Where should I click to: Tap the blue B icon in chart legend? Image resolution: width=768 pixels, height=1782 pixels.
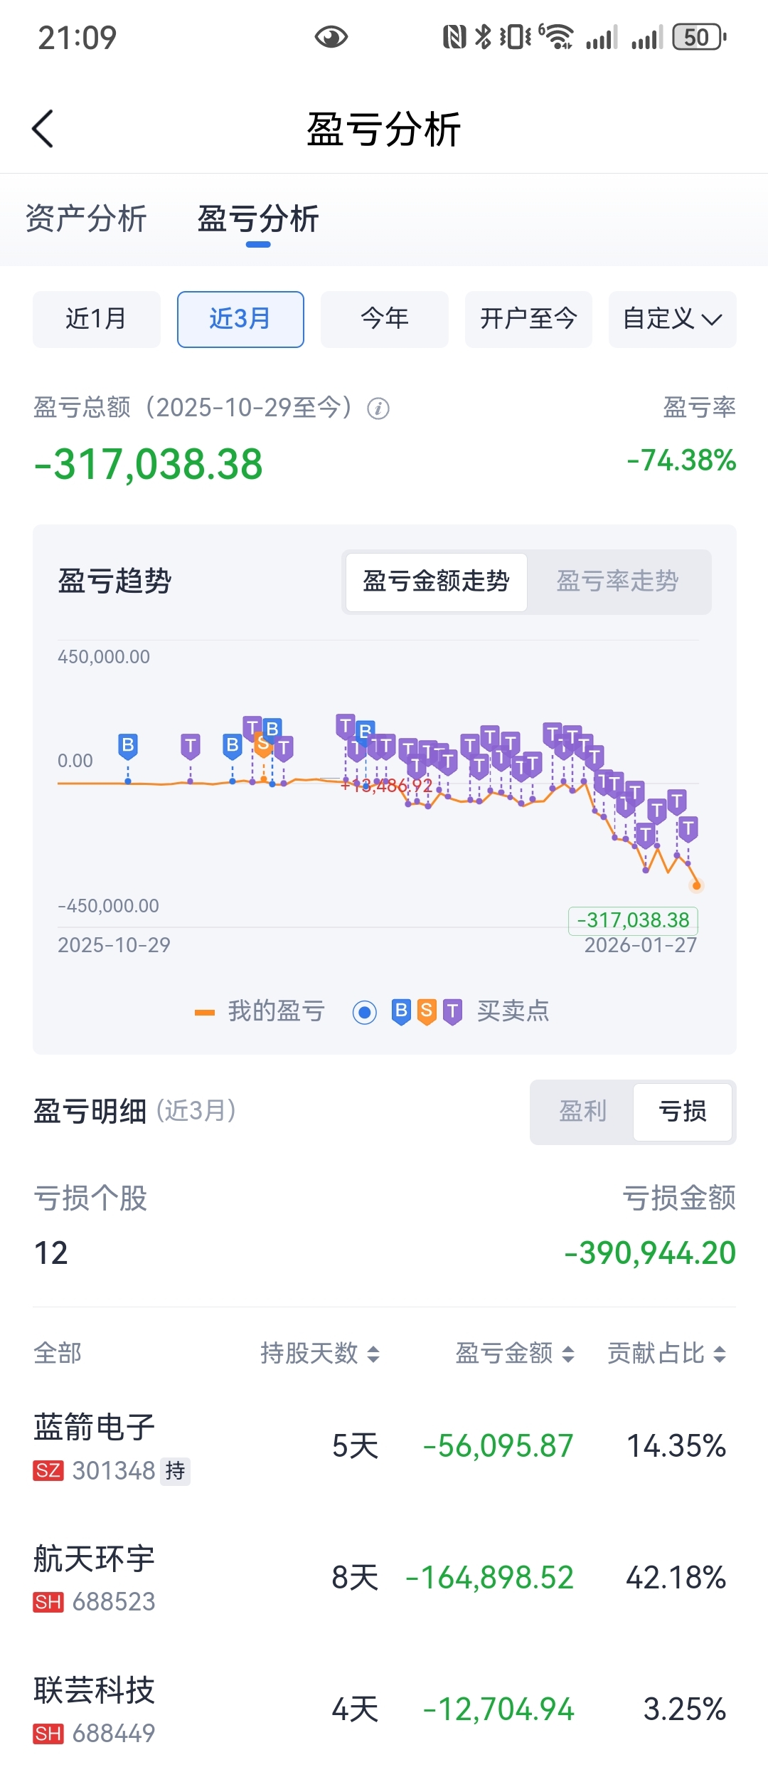click(401, 1011)
